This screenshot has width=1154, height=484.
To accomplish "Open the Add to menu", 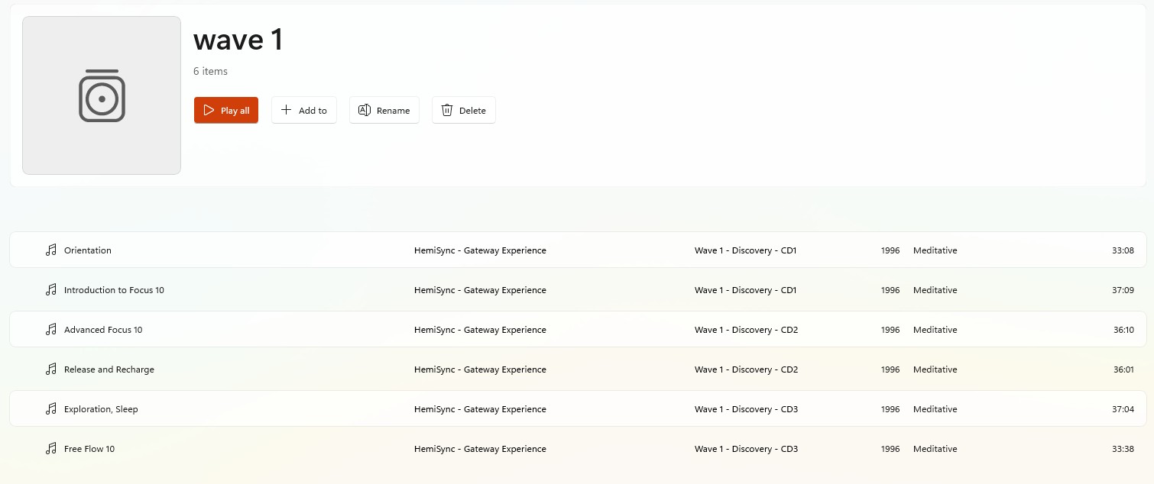I will [x=304, y=110].
